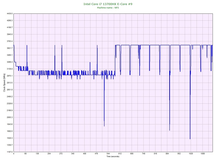Select the 3298.4 y-axis value

[10, 62]
